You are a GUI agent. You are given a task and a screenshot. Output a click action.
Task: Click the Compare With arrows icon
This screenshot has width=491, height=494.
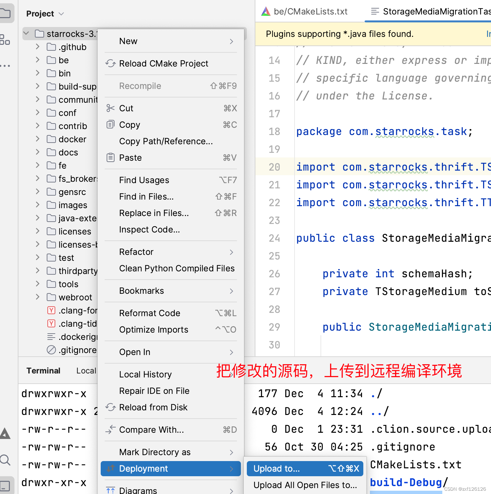[111, 429]
